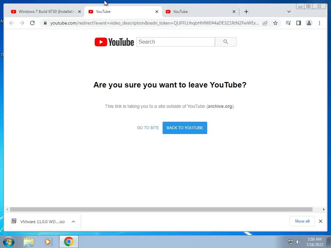Screen dimensions: 331x248
Task: Open the Chrome profile avatar
Action: coord(309,23)
